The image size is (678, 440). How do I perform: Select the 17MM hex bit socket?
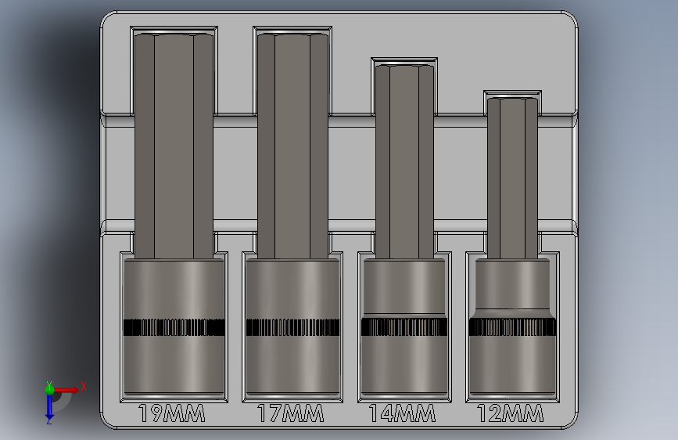292,214
